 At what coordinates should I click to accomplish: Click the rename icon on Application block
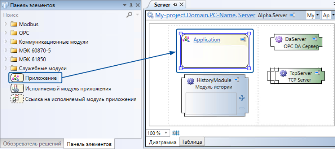coord(243,39)
